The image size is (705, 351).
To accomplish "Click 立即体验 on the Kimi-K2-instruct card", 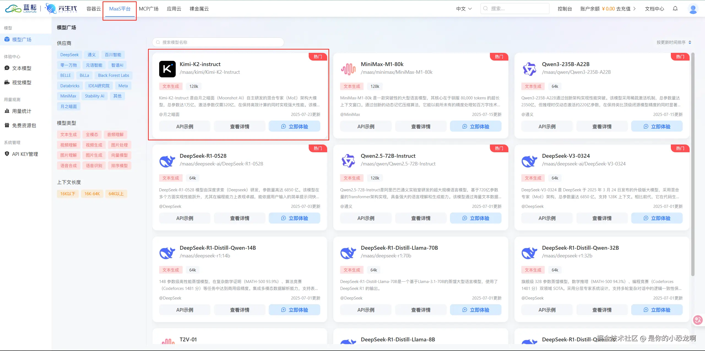I will (294, 127).
